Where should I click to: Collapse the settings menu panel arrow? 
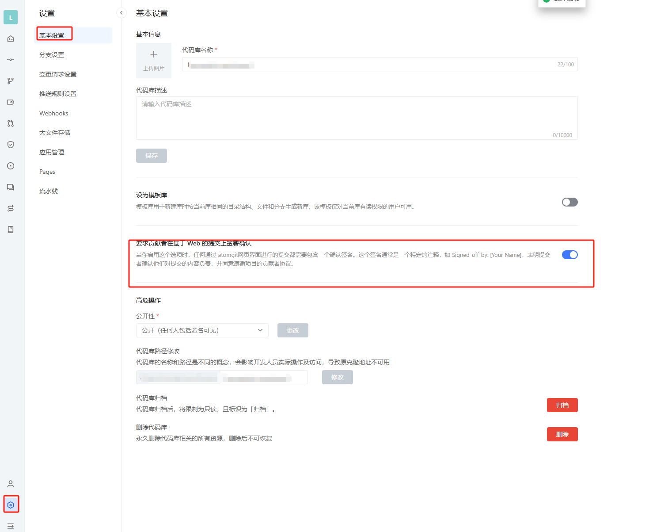click(121, 13)
